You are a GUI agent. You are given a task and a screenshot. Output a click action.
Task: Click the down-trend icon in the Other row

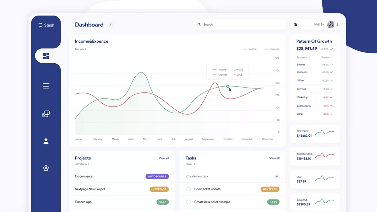click(x=331, y=114)
